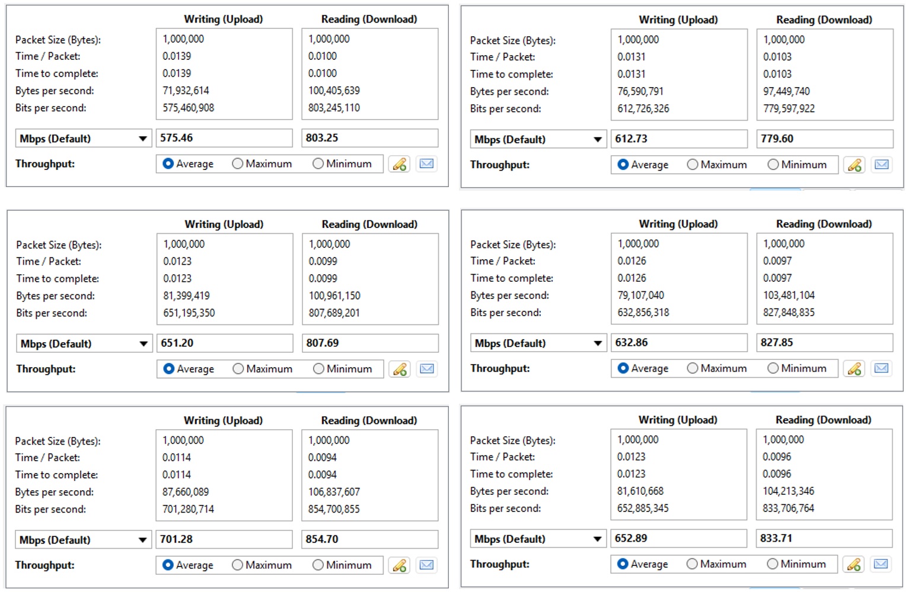Choose Maximum radio in the 651.20 panel

click(238, 369)
